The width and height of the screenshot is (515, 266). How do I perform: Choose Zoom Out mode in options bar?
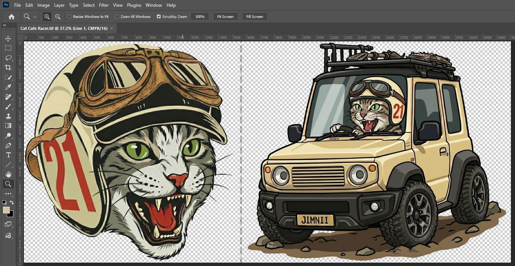coord(58,16)
